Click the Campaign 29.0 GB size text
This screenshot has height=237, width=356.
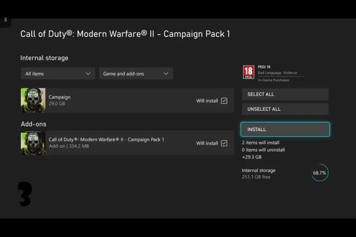click(x=57, y=103)
